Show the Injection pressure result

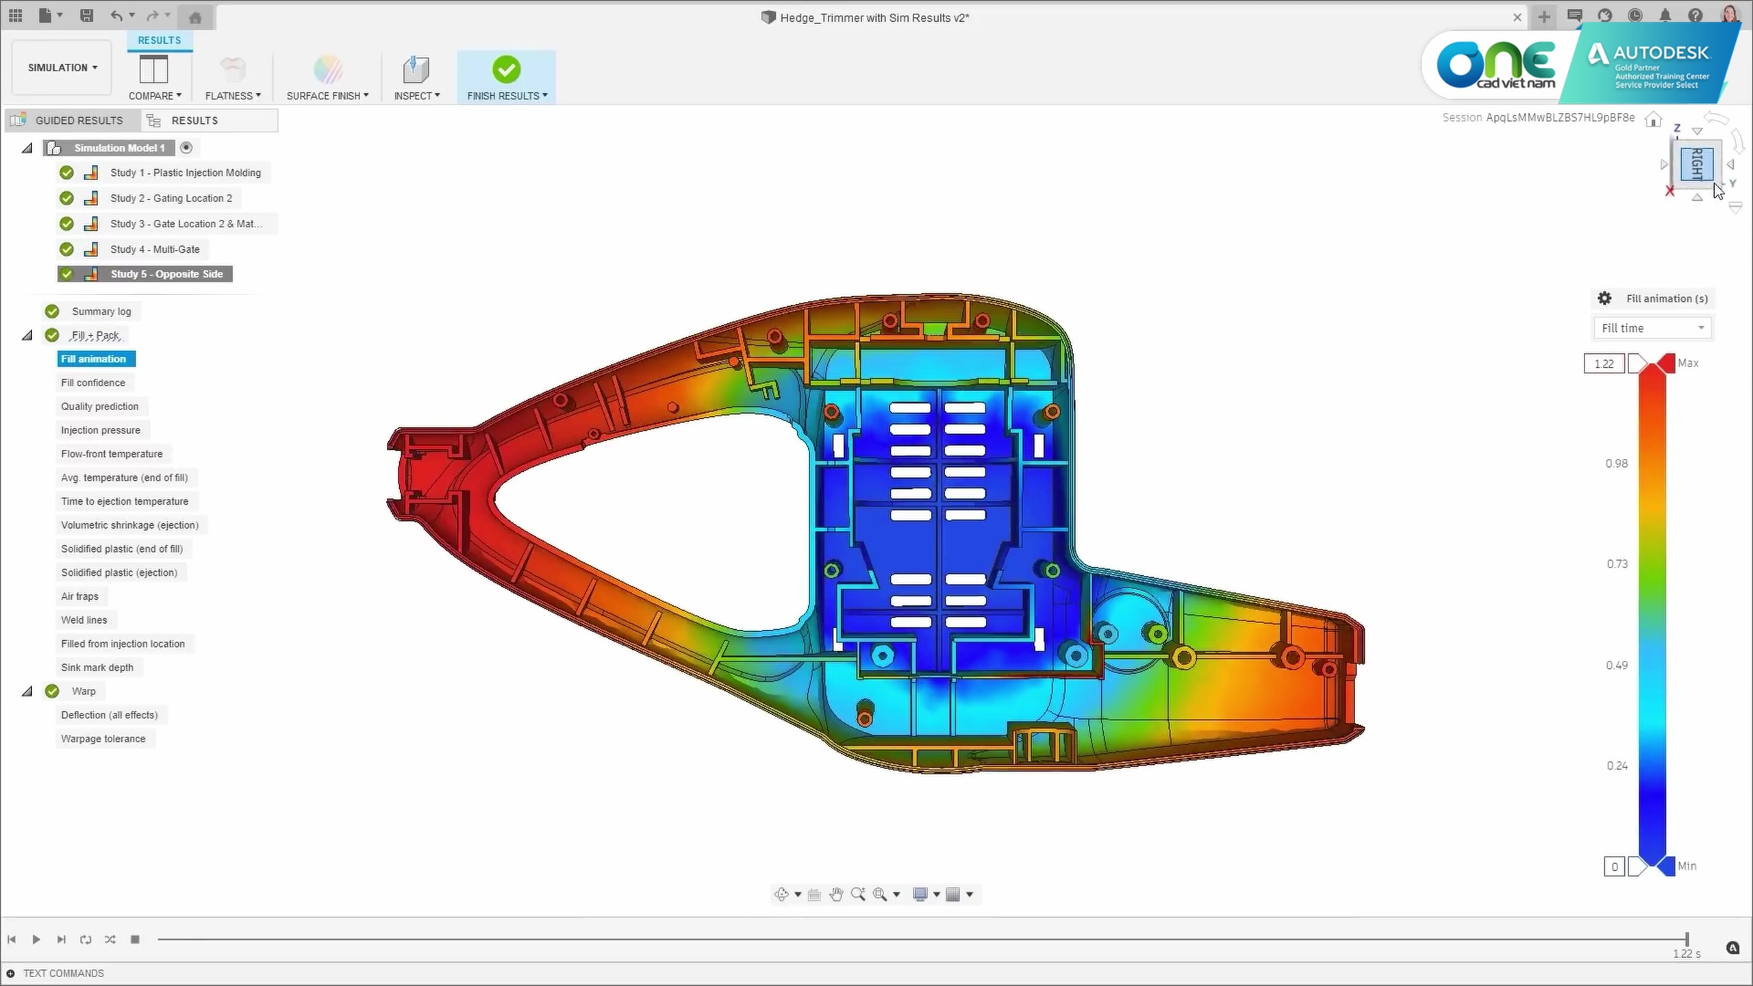pyautogui.click(x=101, y=430)
